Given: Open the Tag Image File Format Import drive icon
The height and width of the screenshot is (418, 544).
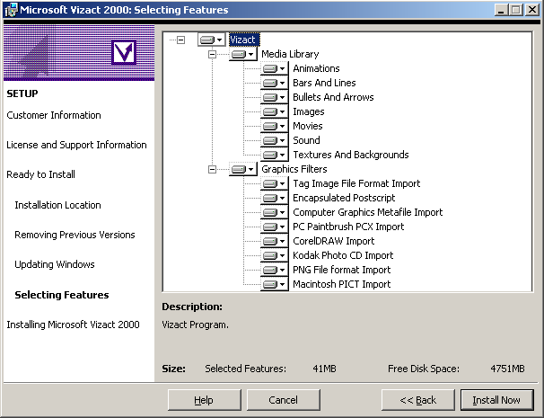Looking at the screenshot, I should point(275,183).
